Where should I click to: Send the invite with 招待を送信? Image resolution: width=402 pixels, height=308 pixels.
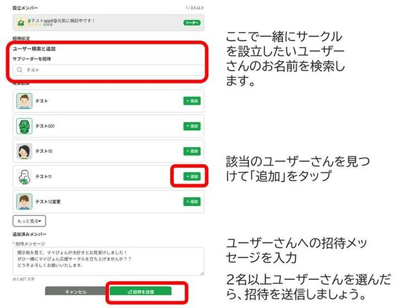coord(140,291)
